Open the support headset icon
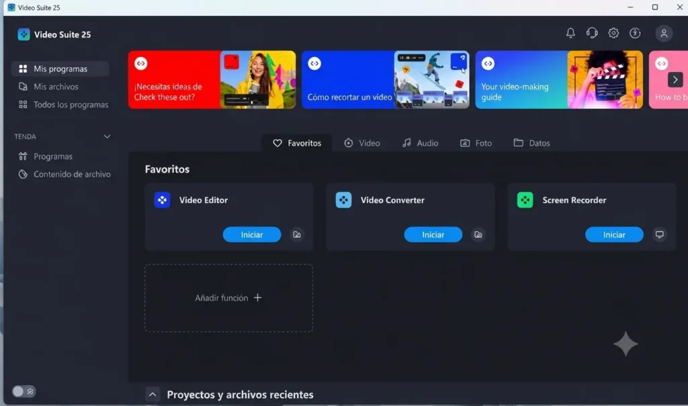 592,33
